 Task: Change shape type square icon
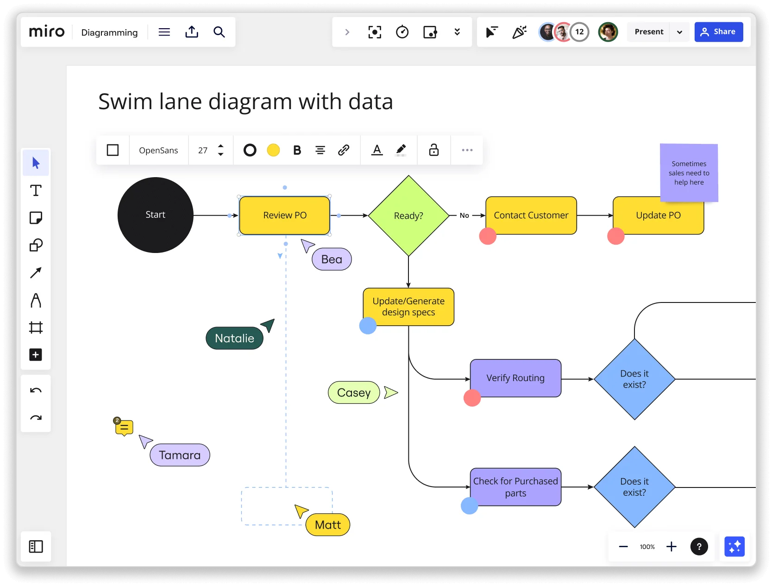pos(113,150)
